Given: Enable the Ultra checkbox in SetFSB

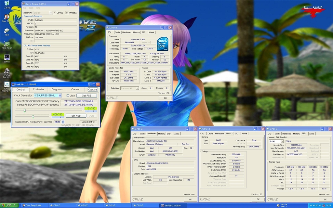Looking at the screenshot, I should point(68,96).
